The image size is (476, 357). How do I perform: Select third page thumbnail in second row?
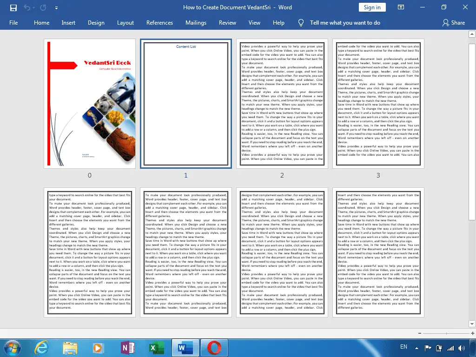point(282,252)
